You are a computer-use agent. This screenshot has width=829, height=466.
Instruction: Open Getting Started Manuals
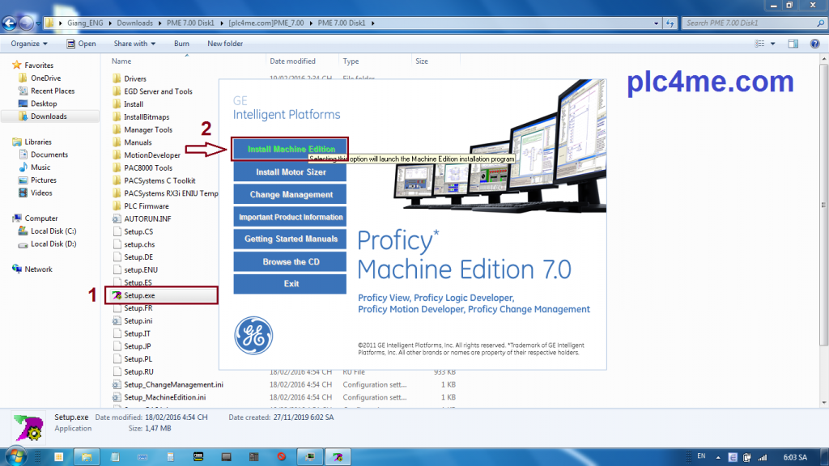[x=290, y=239]
